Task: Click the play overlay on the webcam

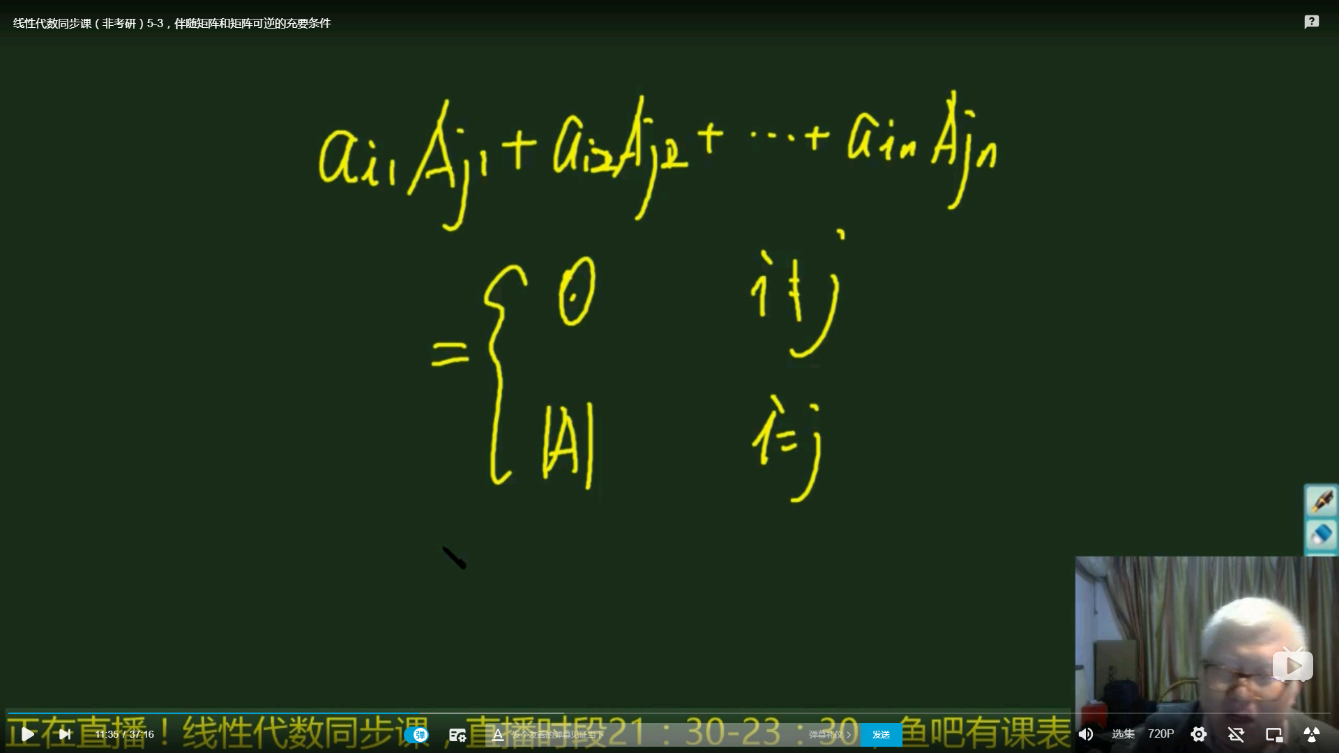Action: [1293, 666]
